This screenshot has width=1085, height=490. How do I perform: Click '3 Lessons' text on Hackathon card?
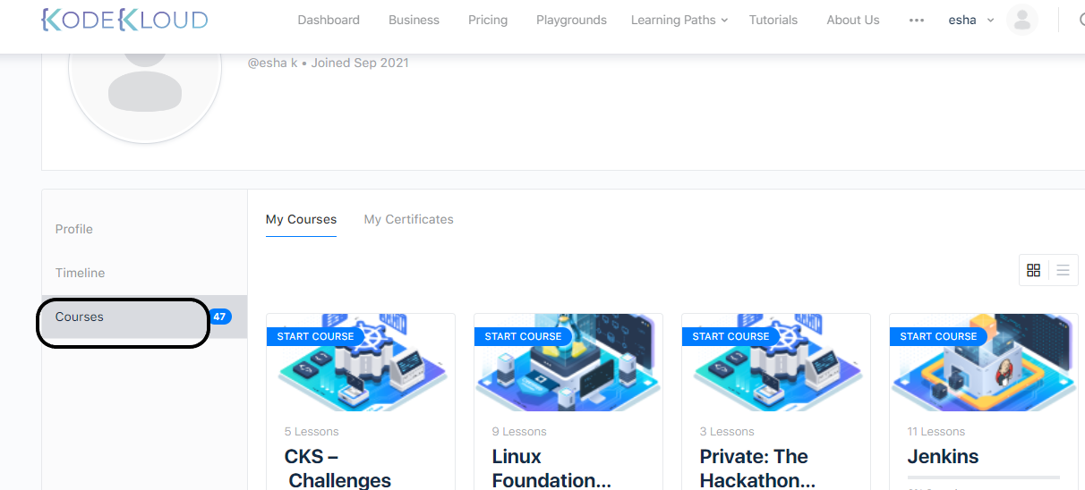point(727,431)
